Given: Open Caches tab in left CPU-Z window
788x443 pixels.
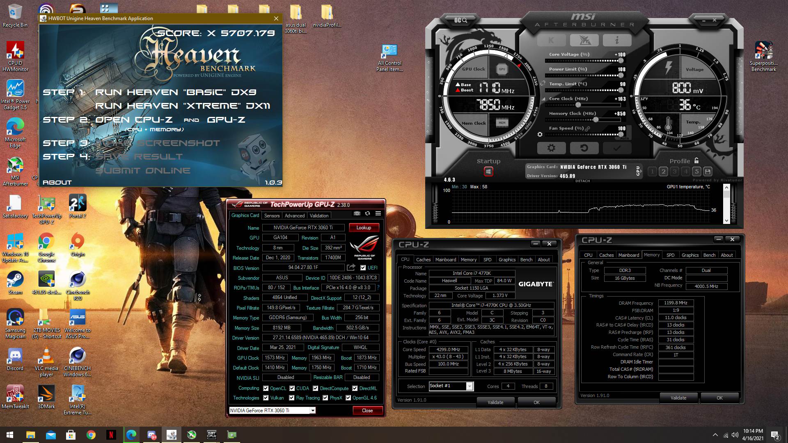Looking at the screenshot, I should click(x=423, y=260).
